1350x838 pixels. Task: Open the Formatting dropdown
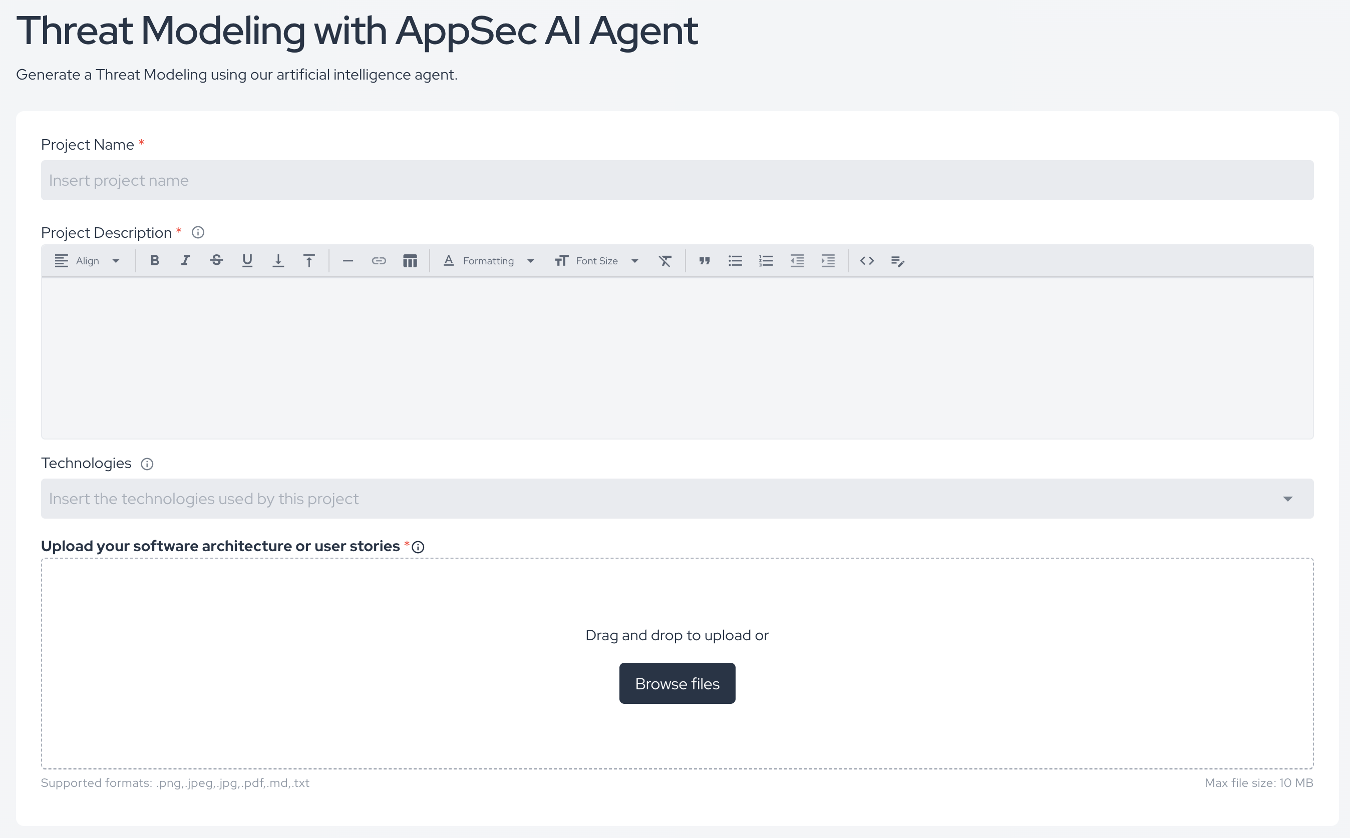pyautogui.click(x=488, y=260)
